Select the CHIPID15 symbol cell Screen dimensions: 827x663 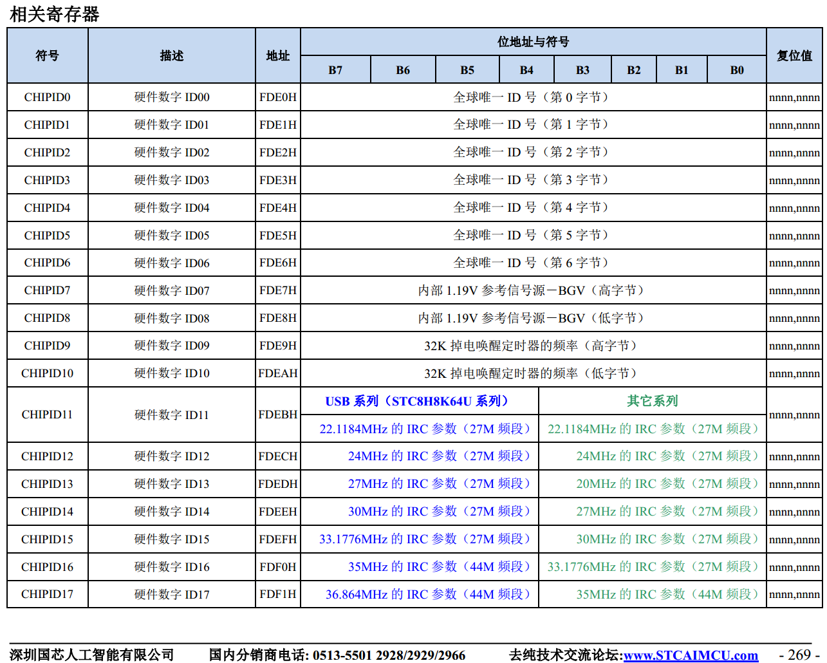(x=48, y=539)
